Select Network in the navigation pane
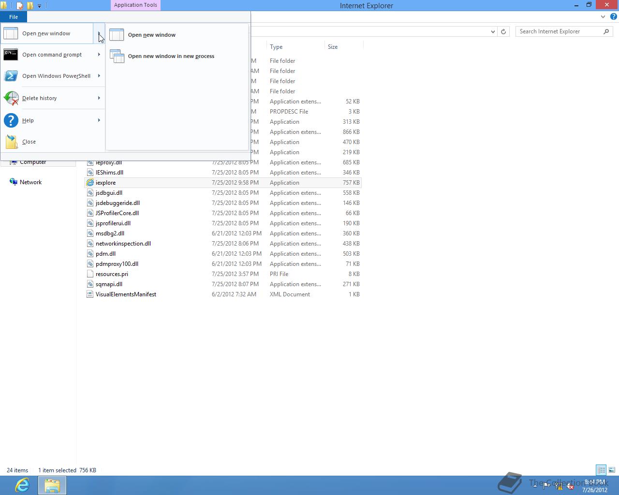 tap(30, 182)
